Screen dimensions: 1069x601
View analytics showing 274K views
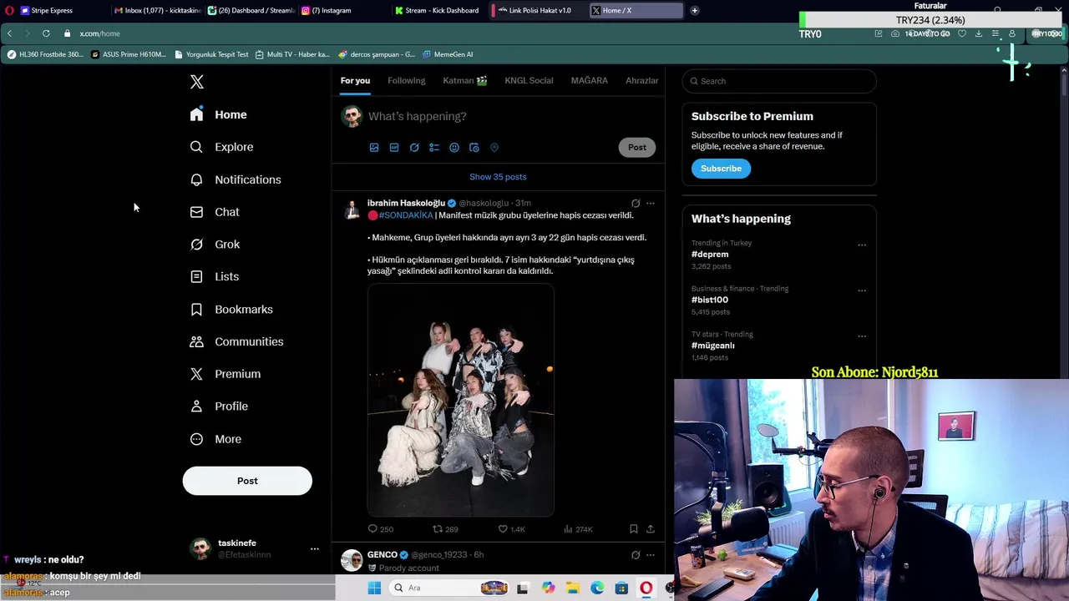point(578,529)
